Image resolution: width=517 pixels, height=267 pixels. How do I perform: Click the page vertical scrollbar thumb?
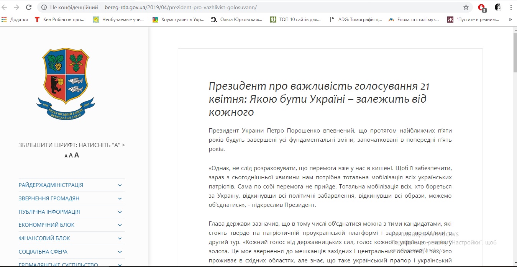tap(515, 52)
